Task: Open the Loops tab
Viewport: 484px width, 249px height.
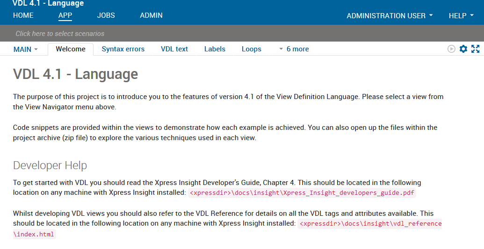Action: click(x=251, y=49)
